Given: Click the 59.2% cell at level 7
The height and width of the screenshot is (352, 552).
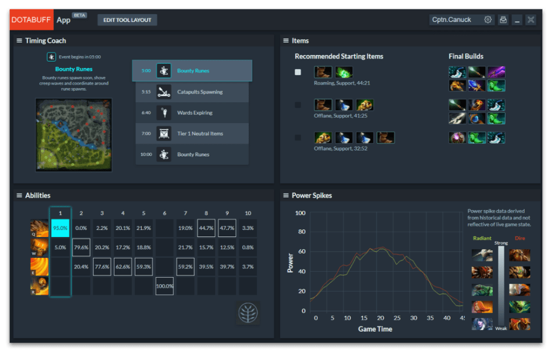Looking at the screenshot, I should pos(185,267).
